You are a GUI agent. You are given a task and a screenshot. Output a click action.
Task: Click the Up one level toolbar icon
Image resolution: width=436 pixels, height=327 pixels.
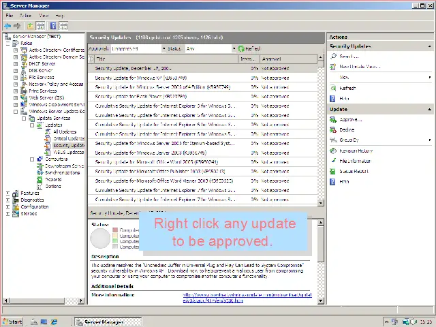(30, 26)
